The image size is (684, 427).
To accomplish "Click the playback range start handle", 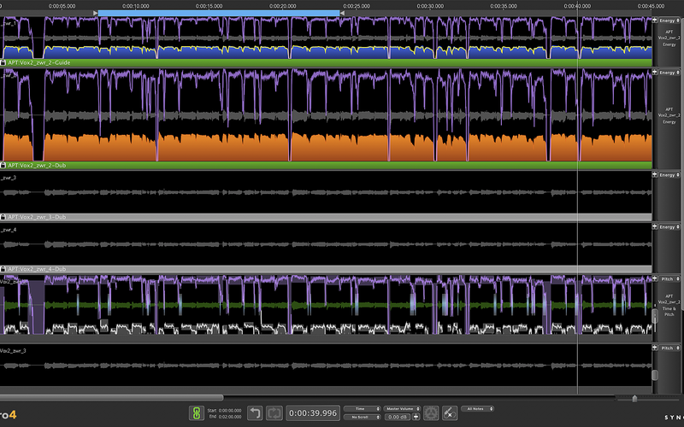I will [x=96, y=13].
